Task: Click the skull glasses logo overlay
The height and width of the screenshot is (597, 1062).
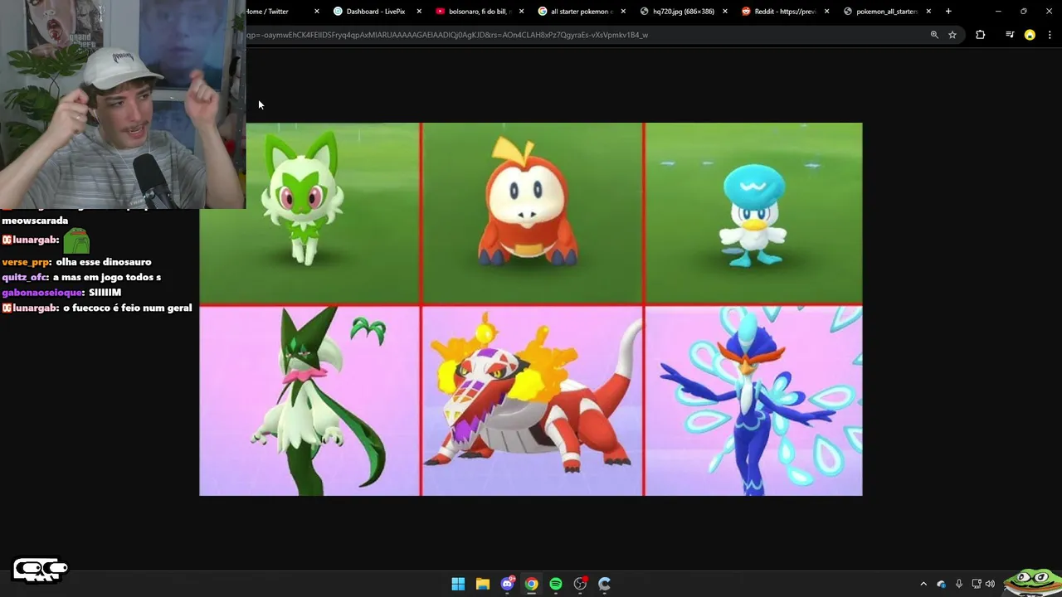Action: [x=40, y=570]
